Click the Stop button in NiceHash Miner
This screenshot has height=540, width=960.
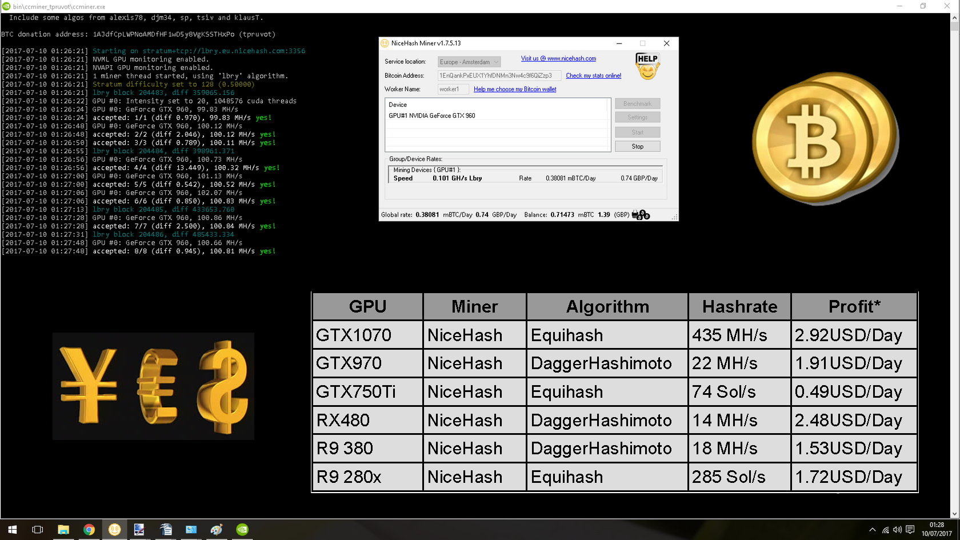click(x=638, y=146)
